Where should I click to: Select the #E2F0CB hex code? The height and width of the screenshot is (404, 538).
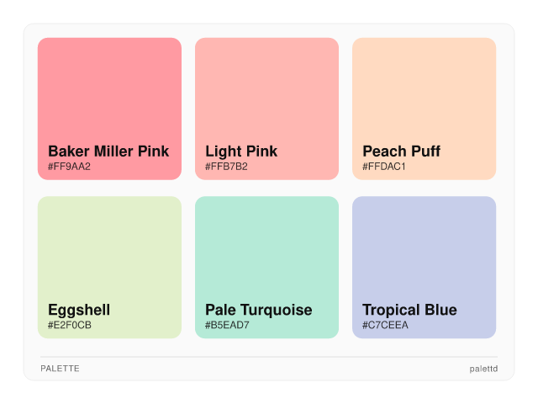[70, 325]
